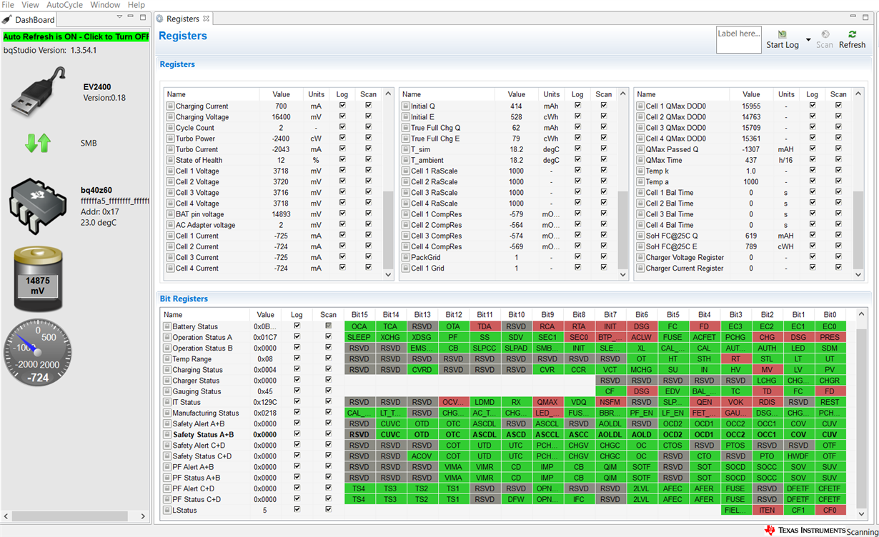The height and width of the screenshot is (537, 879).
Task: Click the icon beside BAT pin voltage row
Action: click(170, 214)
